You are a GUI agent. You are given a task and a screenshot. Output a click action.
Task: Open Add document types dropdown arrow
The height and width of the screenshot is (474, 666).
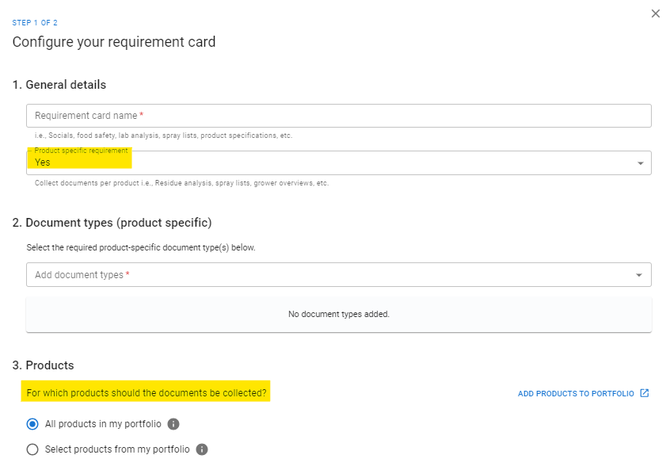pos(639,275)
